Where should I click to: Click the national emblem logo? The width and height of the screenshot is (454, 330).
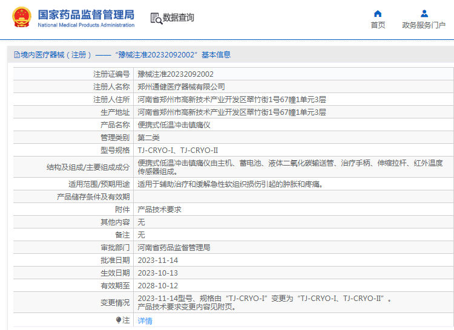click(22, 18)
